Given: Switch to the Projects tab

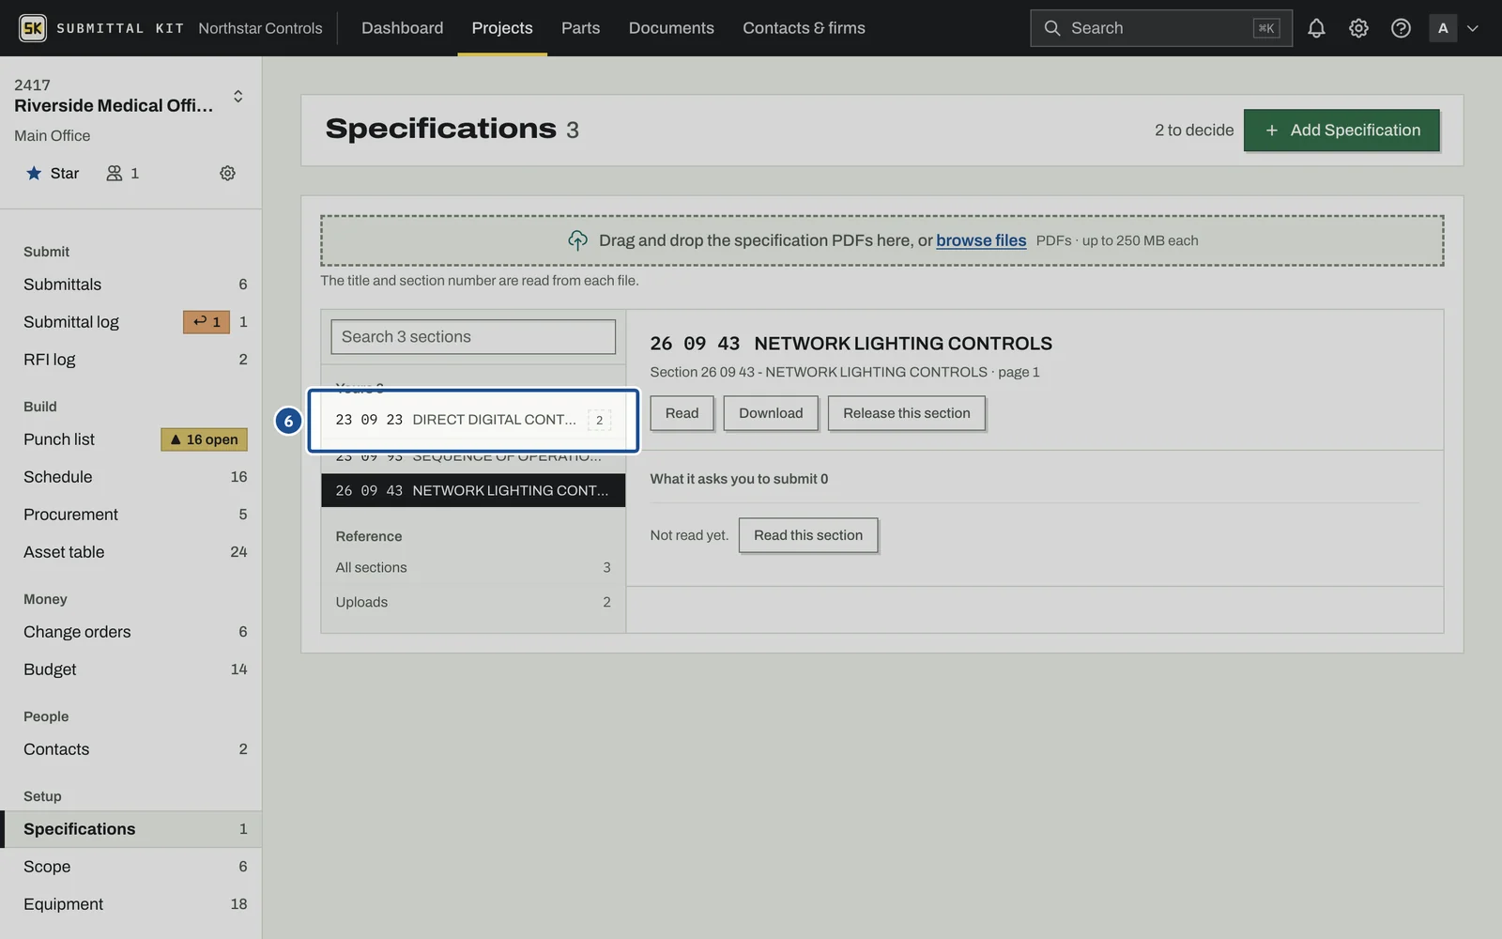Looking at the screenshot, I should pyautogui.click(x=502, y=28).
